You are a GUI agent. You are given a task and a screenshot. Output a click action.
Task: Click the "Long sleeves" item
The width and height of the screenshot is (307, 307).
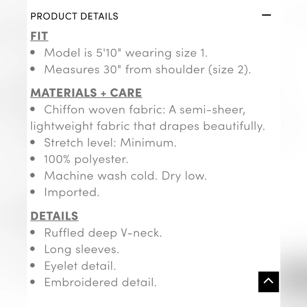[81, 249]
